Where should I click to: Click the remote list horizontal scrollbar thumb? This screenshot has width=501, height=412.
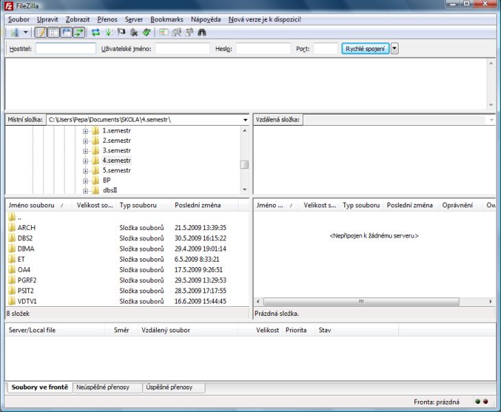(x=361, y=301)
